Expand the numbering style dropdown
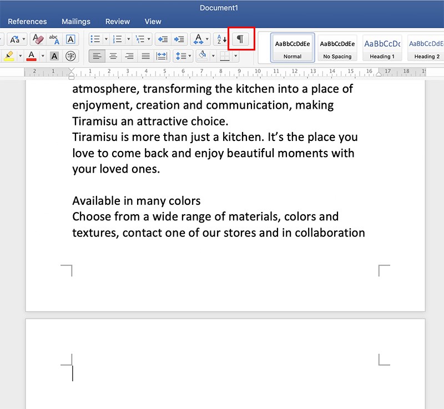Screen dimensions: 444x409 (x=129, y=39)
